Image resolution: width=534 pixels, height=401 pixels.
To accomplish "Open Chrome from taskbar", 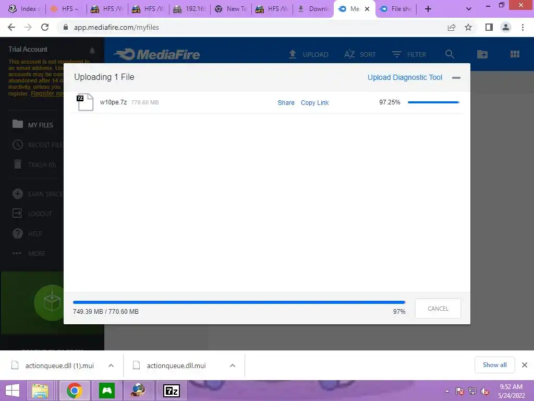I will click(x=75, y=391).
